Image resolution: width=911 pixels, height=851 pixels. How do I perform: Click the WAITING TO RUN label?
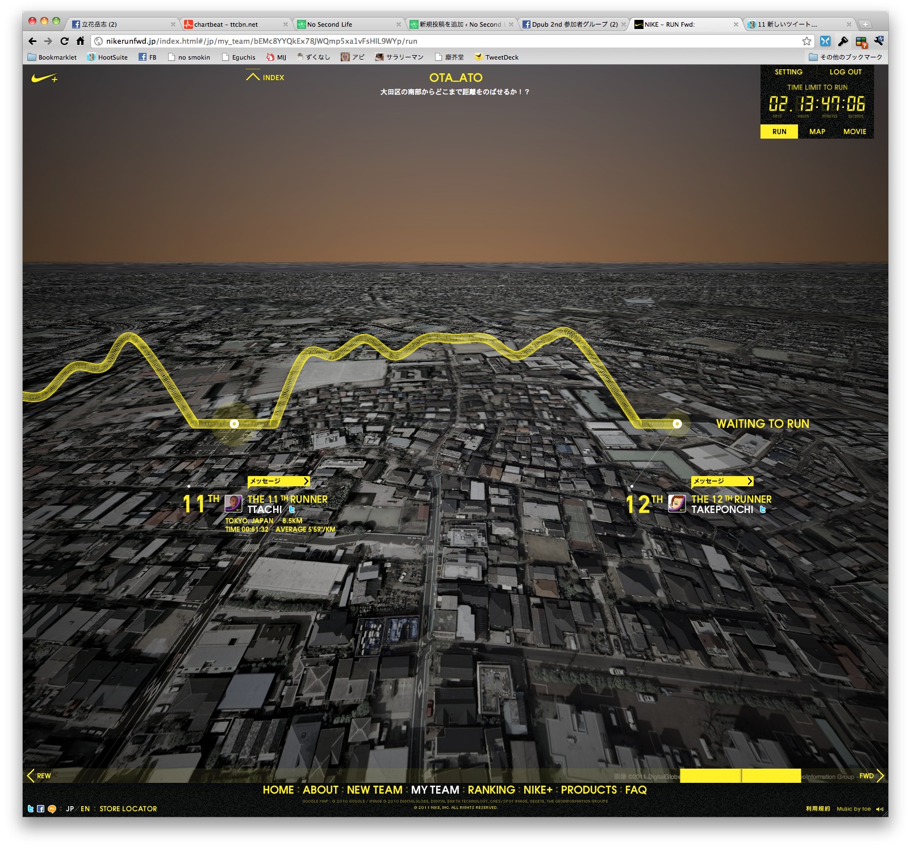point(763,424)
